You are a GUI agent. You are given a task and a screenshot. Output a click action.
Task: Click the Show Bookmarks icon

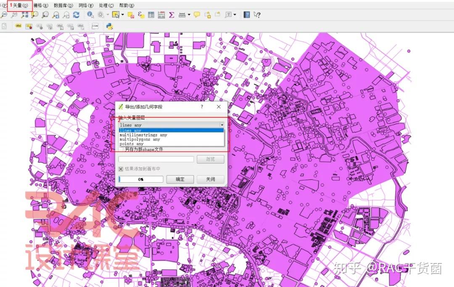point(218,15)
